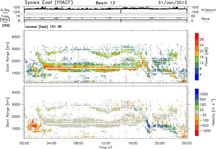Pick the gray segment of Velocity colour bar

tap(197, 112)
